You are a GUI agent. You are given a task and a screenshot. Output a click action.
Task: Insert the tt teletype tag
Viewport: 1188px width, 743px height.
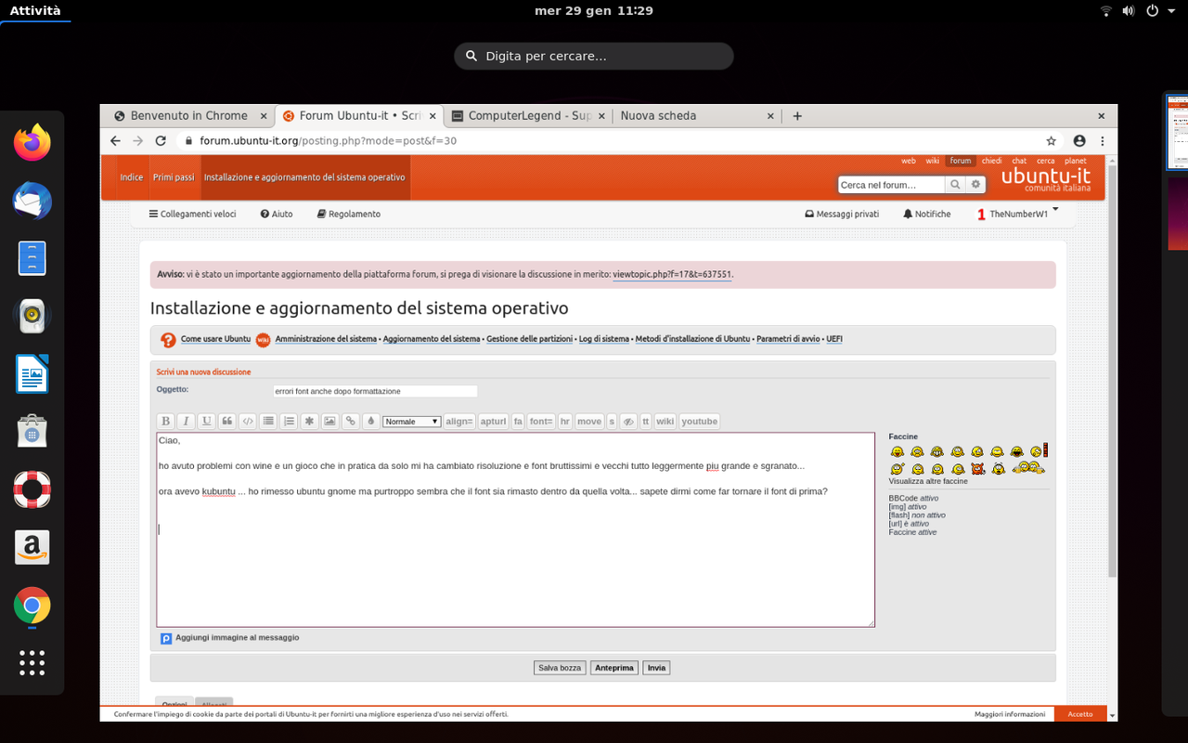pos(646,421)
